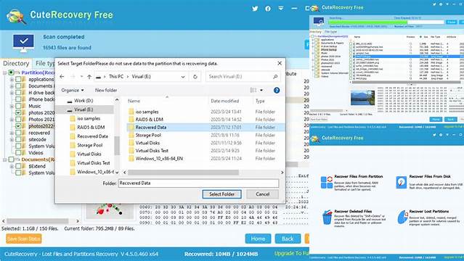
Task: Toggle the photos 2020 folder checkbox
Action: (x=18, y=112)
